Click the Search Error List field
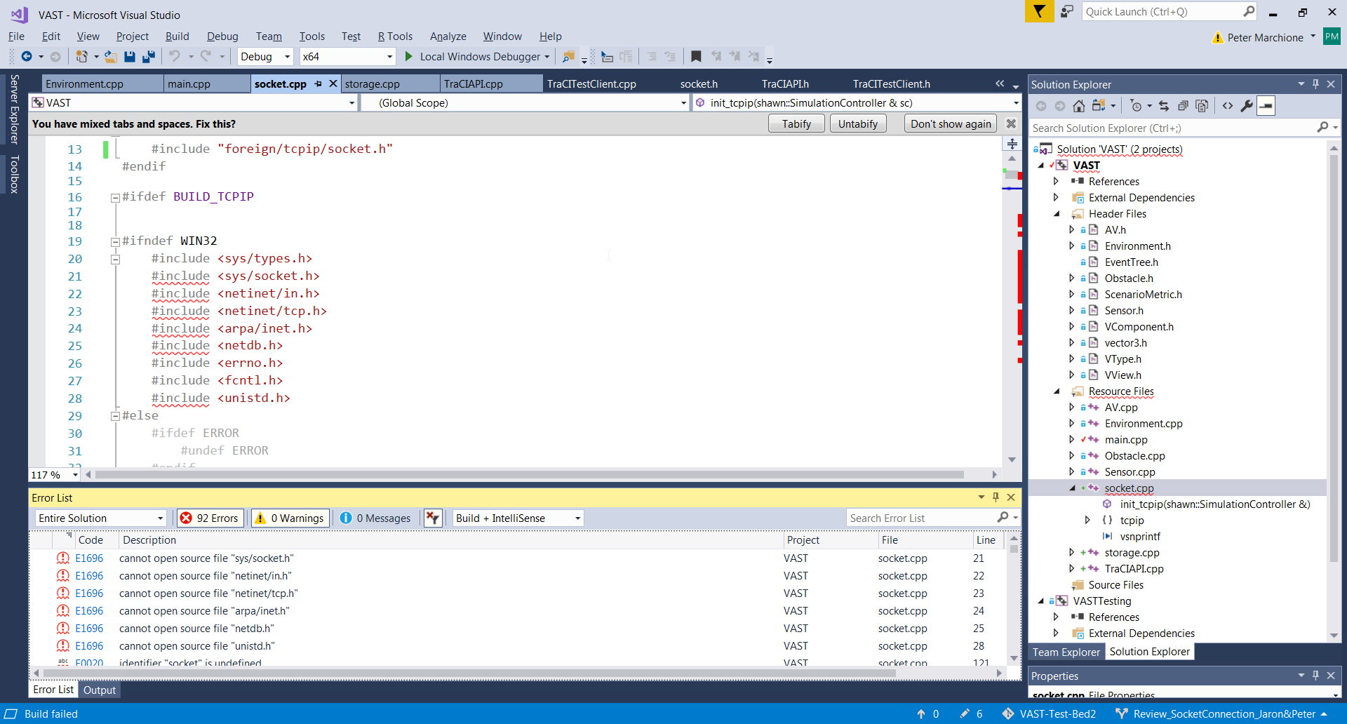This screenshot has width=1347, height=724. pyautogui.click(x=919, y=518)
